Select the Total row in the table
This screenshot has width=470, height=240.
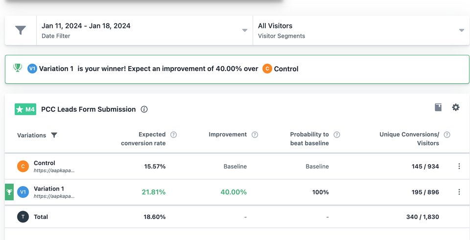pos(41,216)
